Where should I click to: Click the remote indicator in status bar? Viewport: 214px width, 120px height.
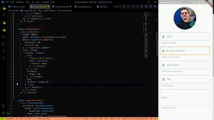[2, 119]
